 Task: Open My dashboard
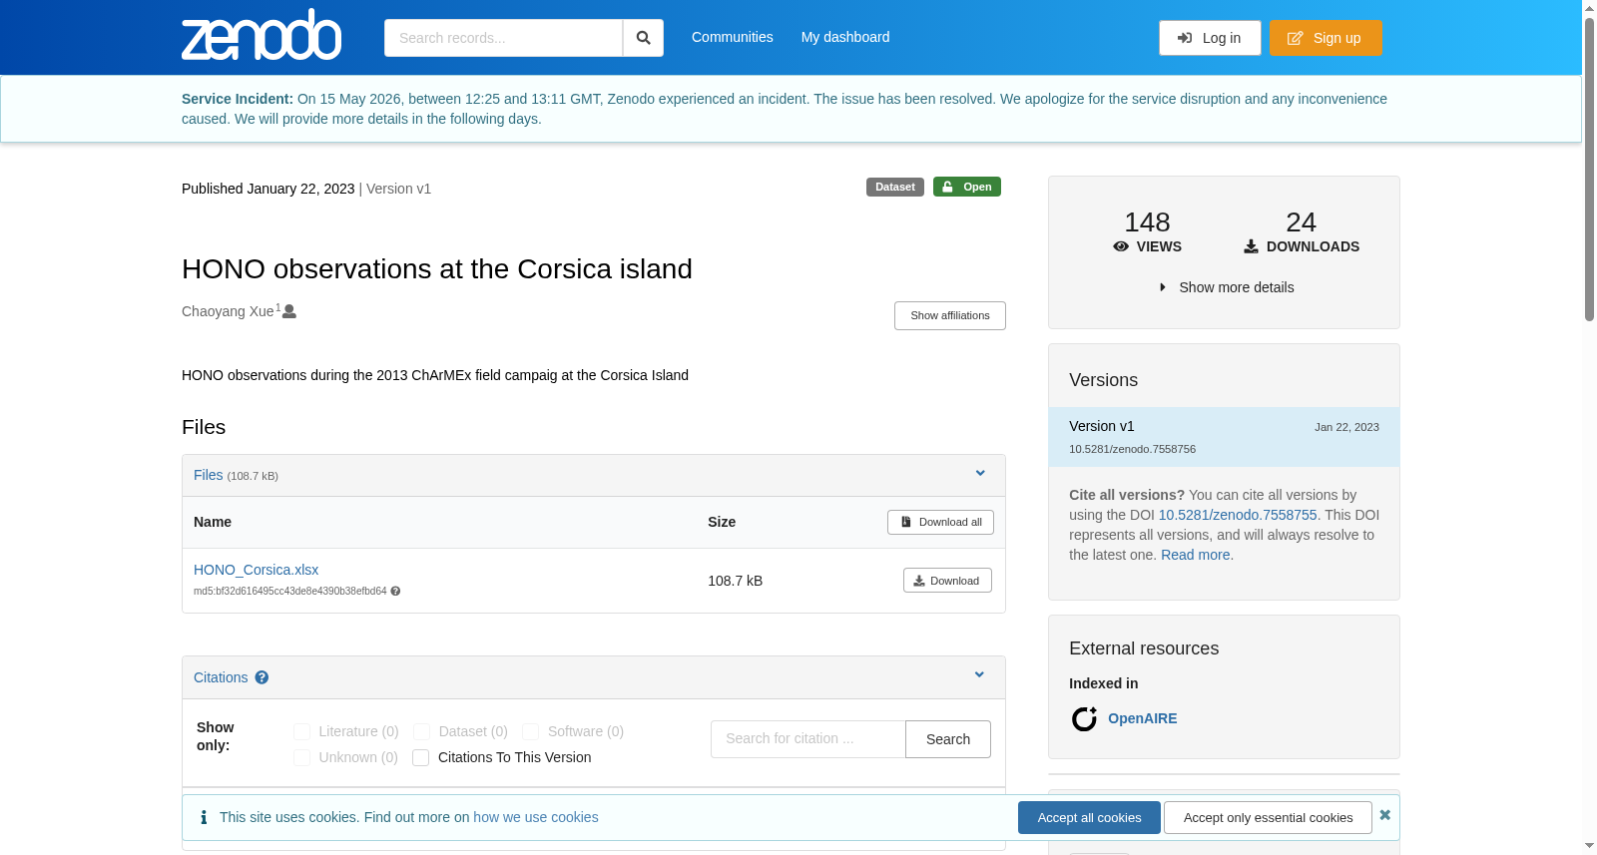[x=845, y=37]
